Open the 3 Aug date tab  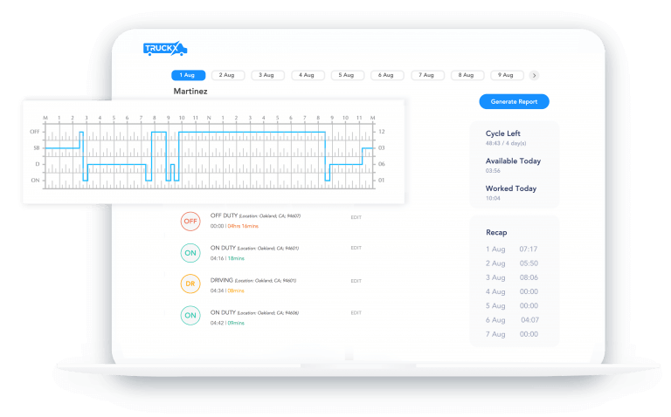click(x=267, y=76)
